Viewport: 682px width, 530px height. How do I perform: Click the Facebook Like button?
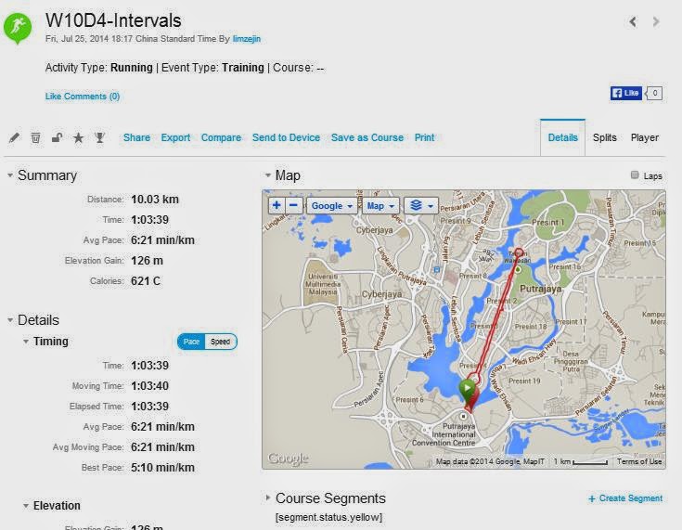[626, 93]
